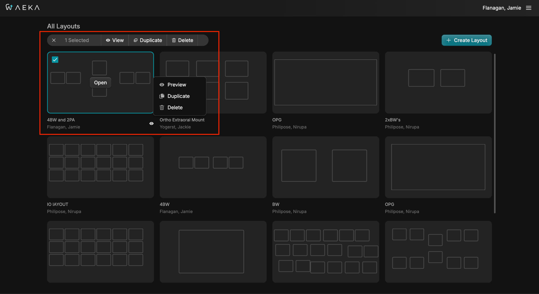Click the "1 Selected" count label
Screen dimensions: 539x294
pyautogui.click(x=77, y=40)
